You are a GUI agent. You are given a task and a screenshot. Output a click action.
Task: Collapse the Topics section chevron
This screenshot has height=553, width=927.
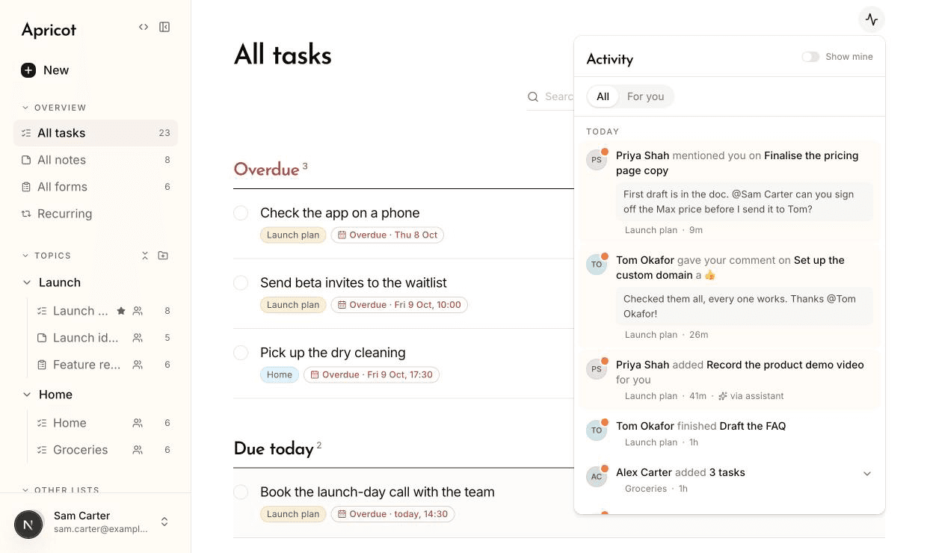[x=25, y=256]
